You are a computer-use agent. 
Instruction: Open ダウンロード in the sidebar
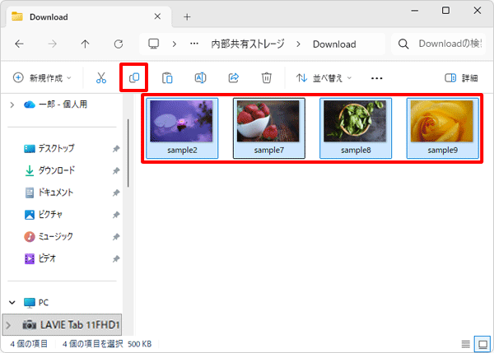57,170
